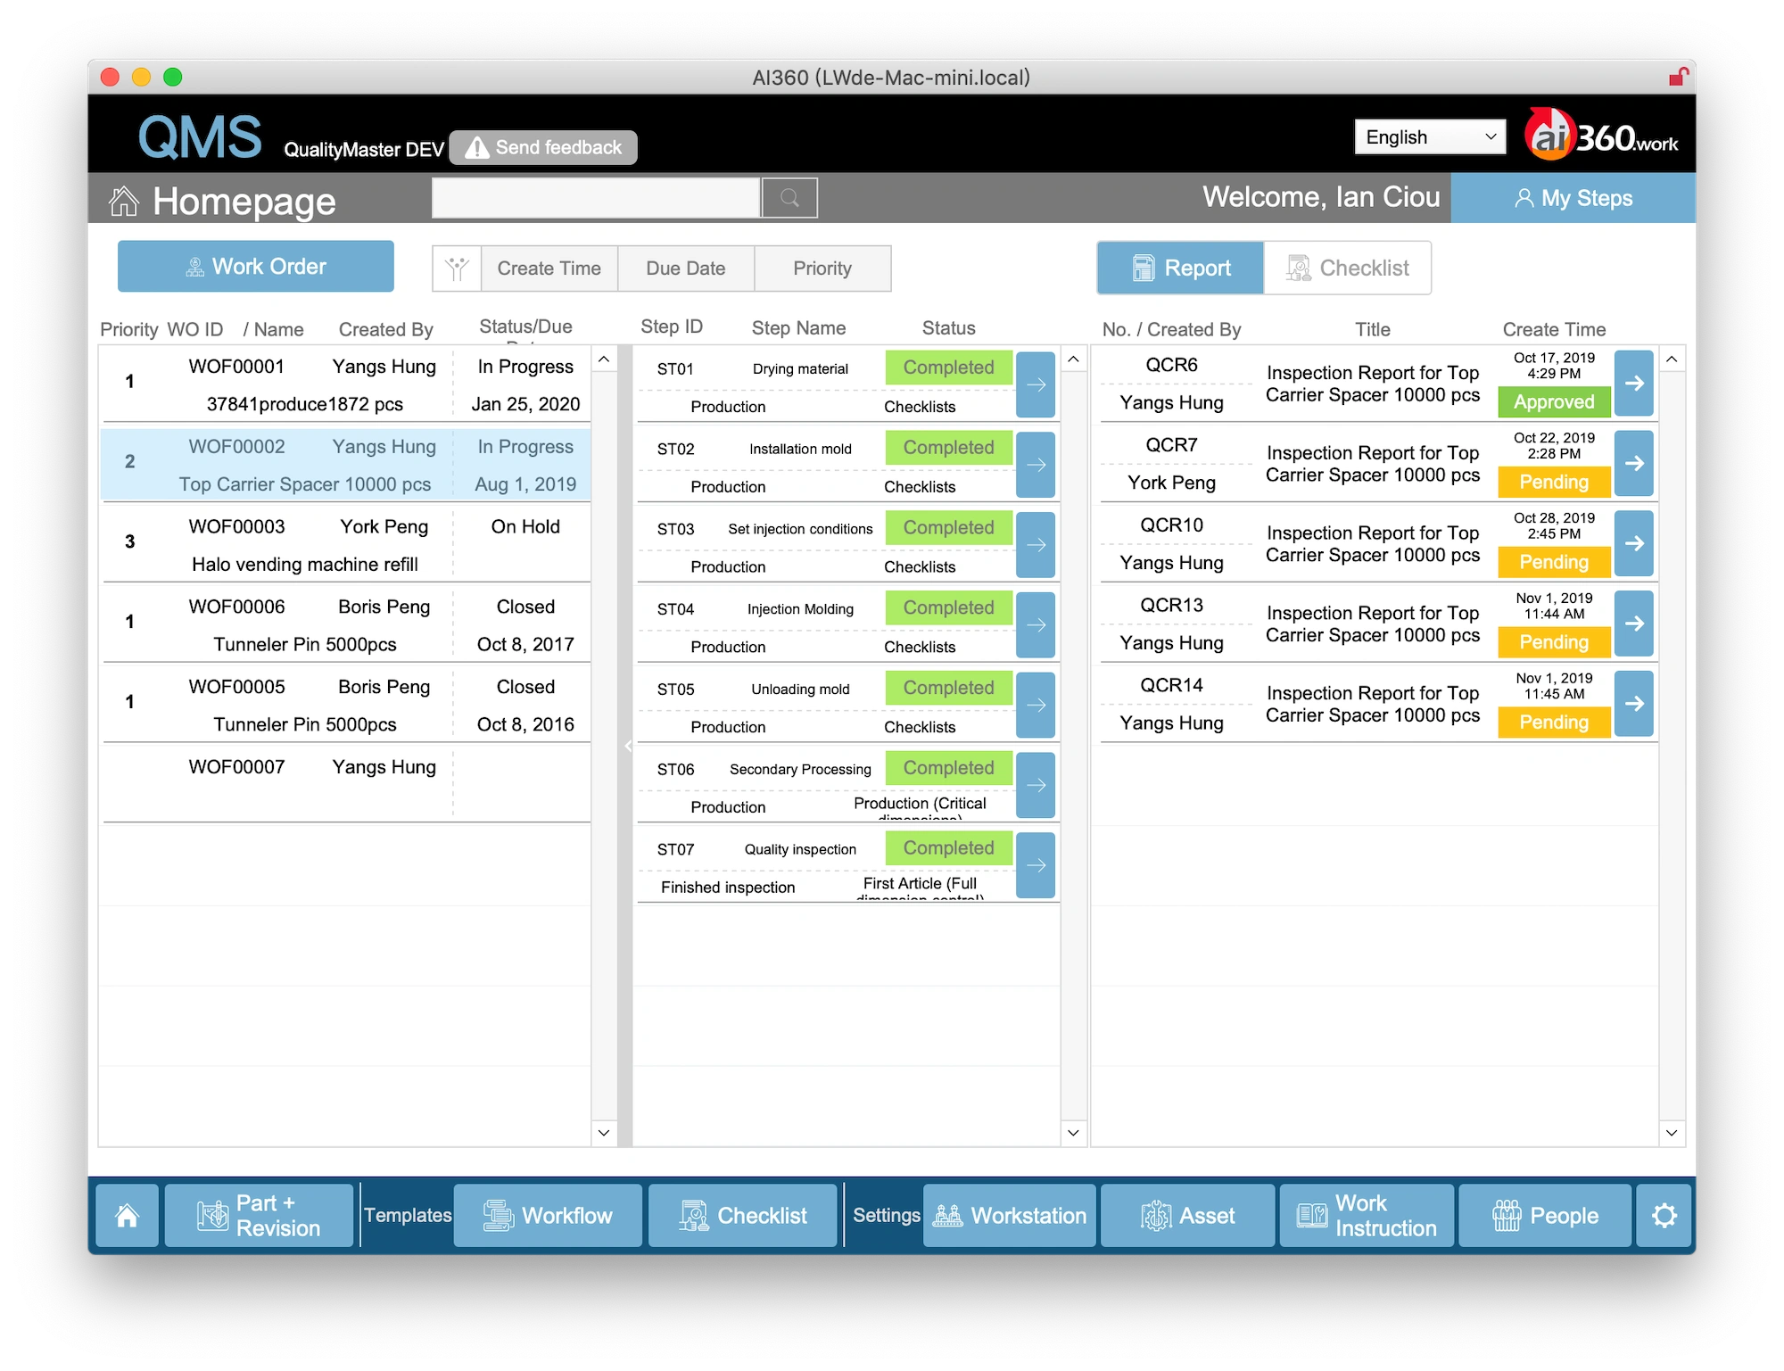The width and height of the screenshot is (1784, 1371).
Task: Open ST01 Drying material step arrow
Action: (x=1036, y=384)
